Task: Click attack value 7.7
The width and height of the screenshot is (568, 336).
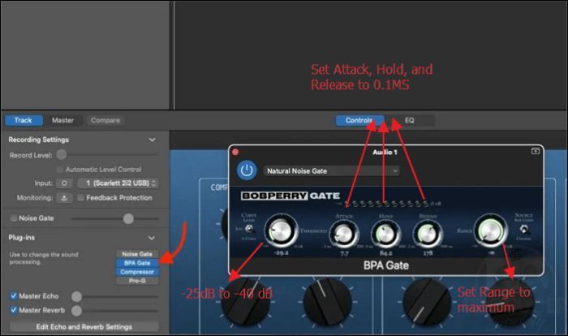Action: pos(344,253)
